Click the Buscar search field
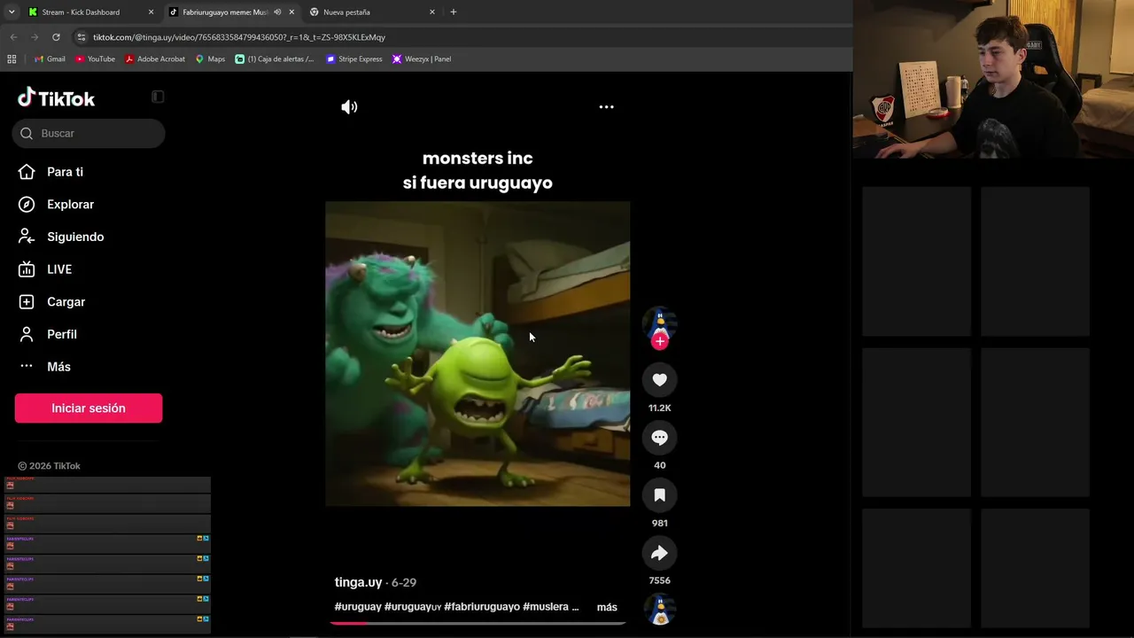 pyautogui.click(x=89, y=133)
